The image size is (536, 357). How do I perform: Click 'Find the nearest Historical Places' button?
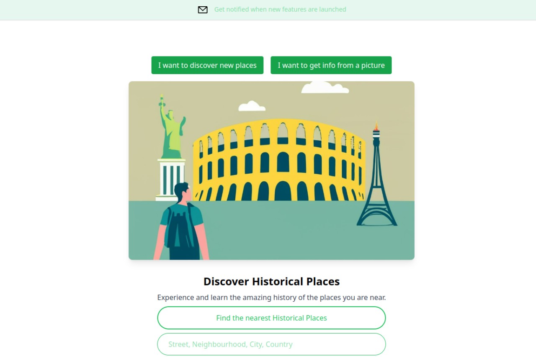pyautogui.click(x=271, y=318)
